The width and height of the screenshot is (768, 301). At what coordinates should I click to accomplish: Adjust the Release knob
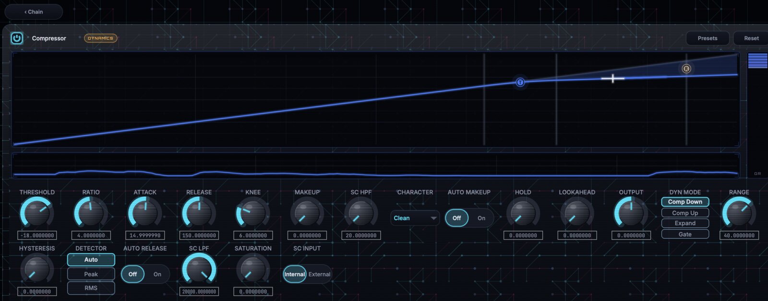(199, 213)
